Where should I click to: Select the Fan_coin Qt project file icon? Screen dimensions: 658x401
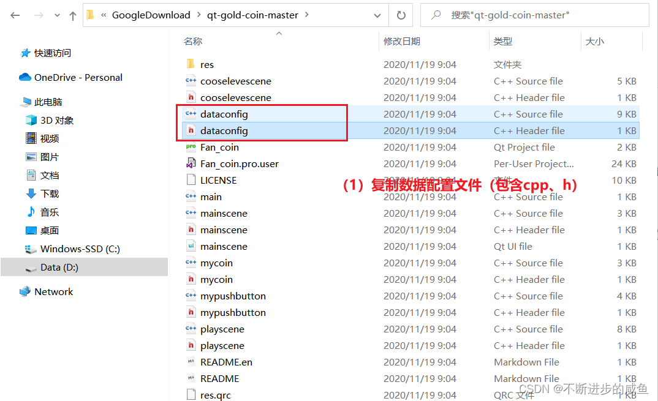pyautogui.click(x=191, y=146)
